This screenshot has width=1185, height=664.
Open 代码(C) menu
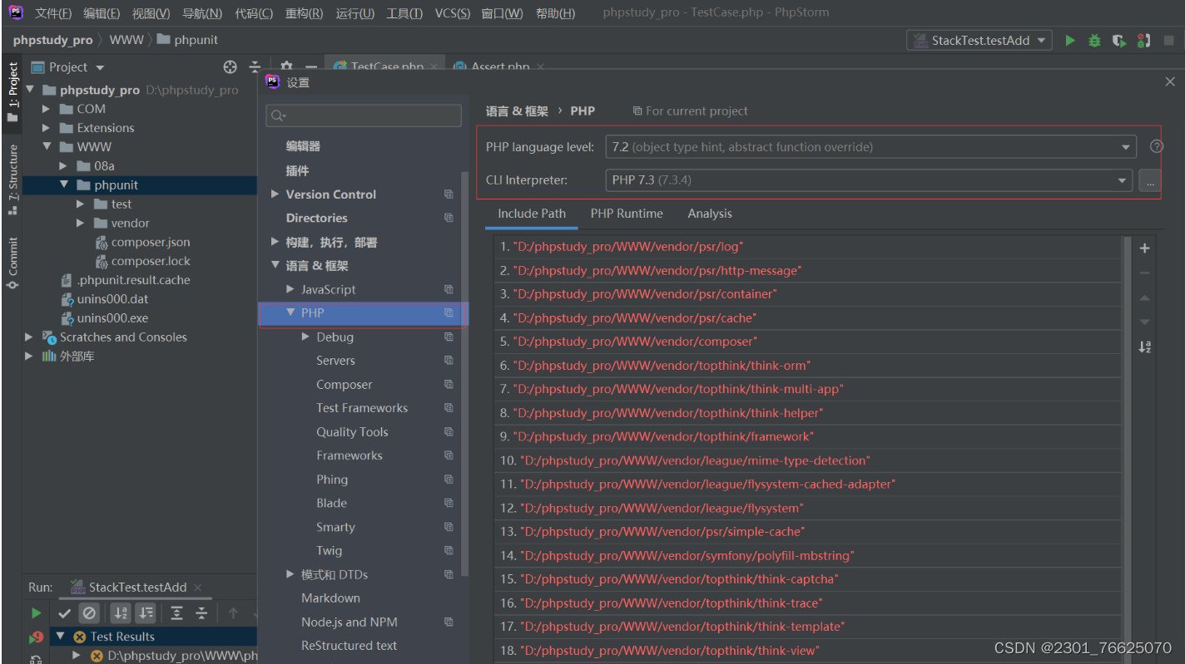tap(254, 13)
